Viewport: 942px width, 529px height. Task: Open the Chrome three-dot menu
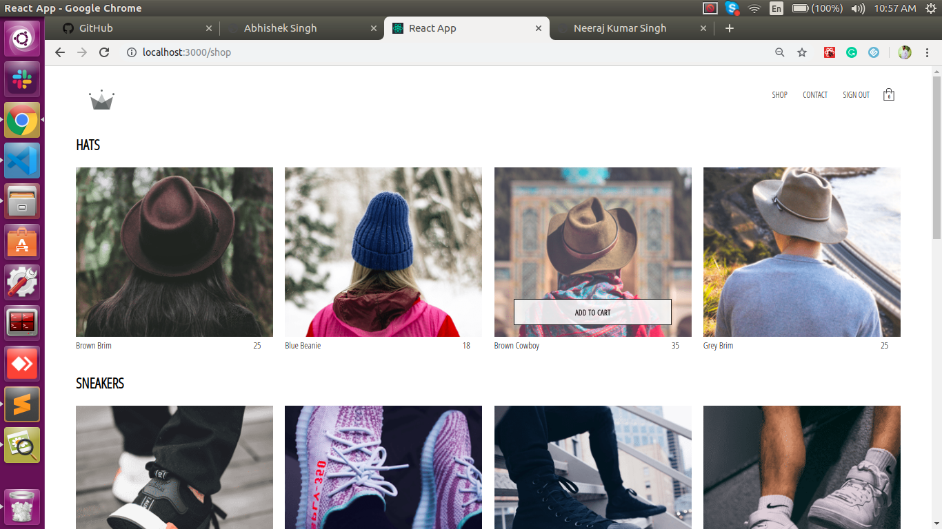pos(928,52)
